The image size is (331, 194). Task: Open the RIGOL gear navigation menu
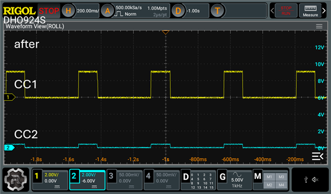(16, 180)
